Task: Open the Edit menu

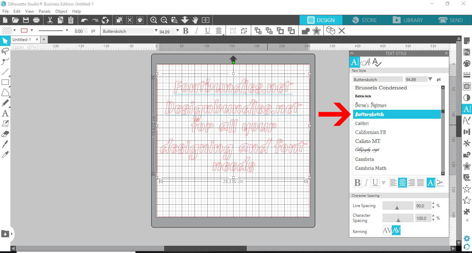Action: pyautogui.click(x=17, y=11)
